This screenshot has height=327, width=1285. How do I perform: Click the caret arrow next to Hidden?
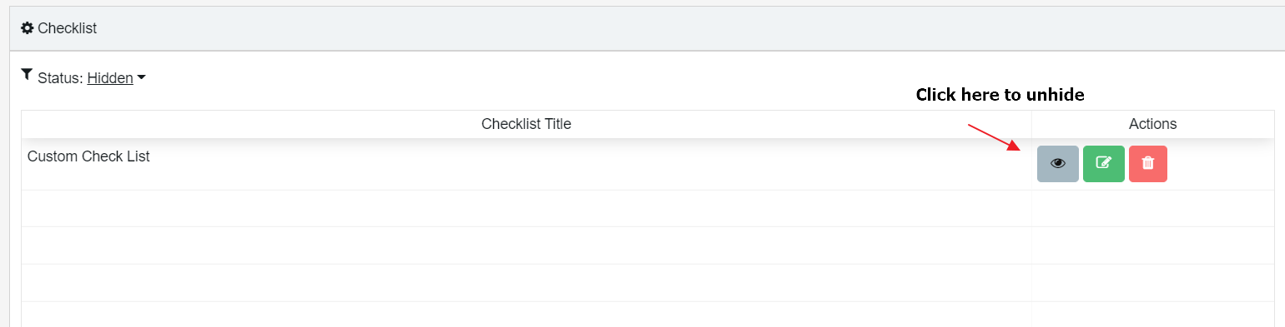pos(141,77)
